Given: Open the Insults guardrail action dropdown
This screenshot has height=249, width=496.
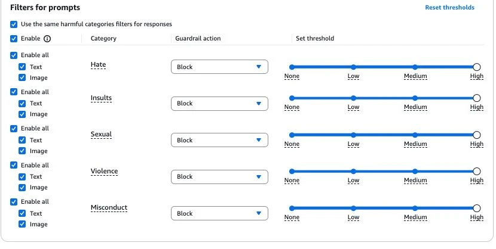Looking at the screenshot, I should tap(219, 104).
